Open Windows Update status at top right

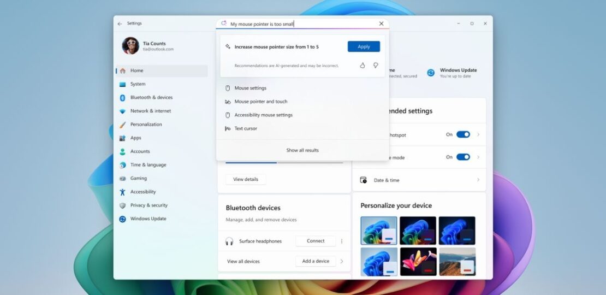coord(452,73)
